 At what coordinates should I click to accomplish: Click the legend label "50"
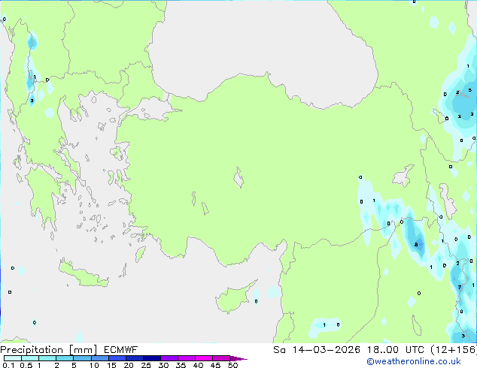[x=232, y=365]
